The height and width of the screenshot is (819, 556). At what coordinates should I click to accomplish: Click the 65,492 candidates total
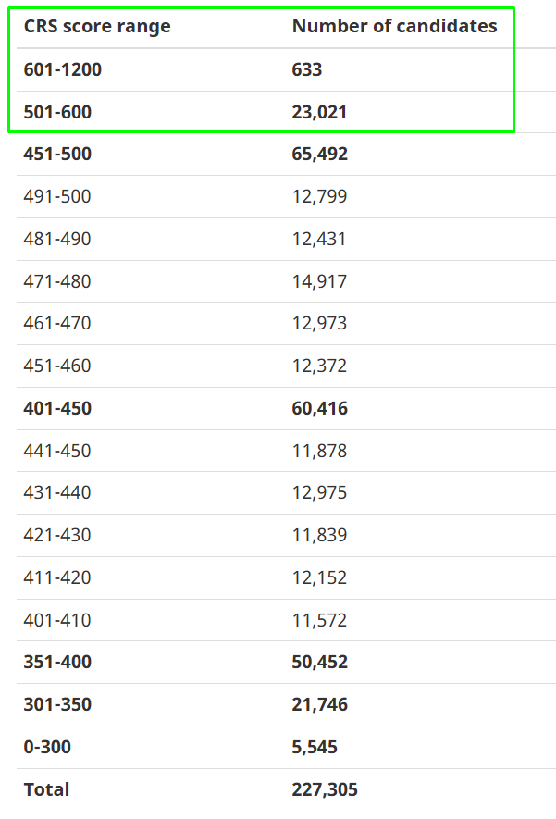(x=320, y=155)
